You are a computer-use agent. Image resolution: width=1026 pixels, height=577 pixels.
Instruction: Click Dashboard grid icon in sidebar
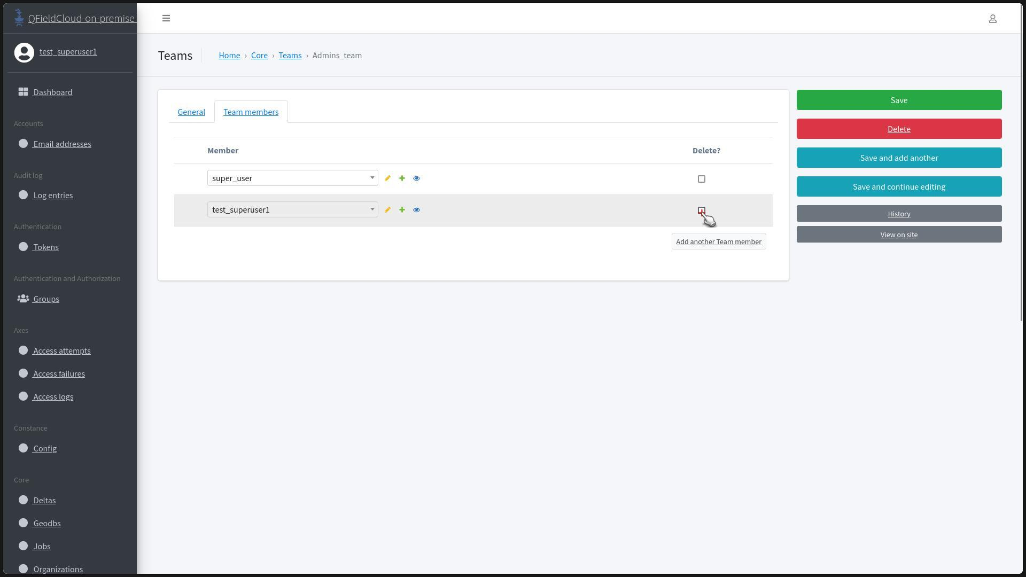click(23, 92)
